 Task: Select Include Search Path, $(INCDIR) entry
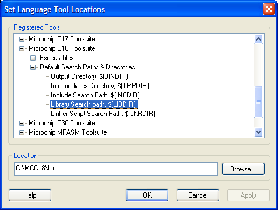pos(95,95)
